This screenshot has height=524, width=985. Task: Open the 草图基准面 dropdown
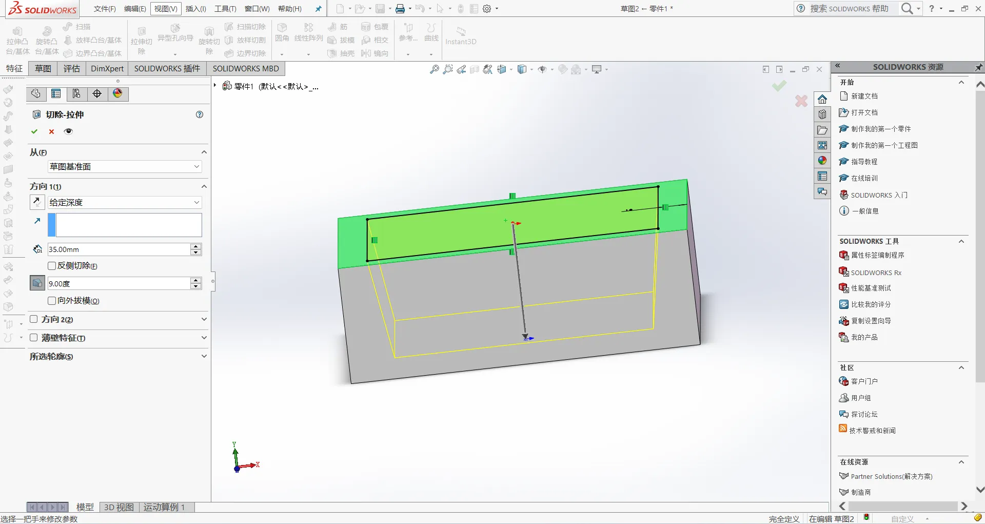coord(125,166)
